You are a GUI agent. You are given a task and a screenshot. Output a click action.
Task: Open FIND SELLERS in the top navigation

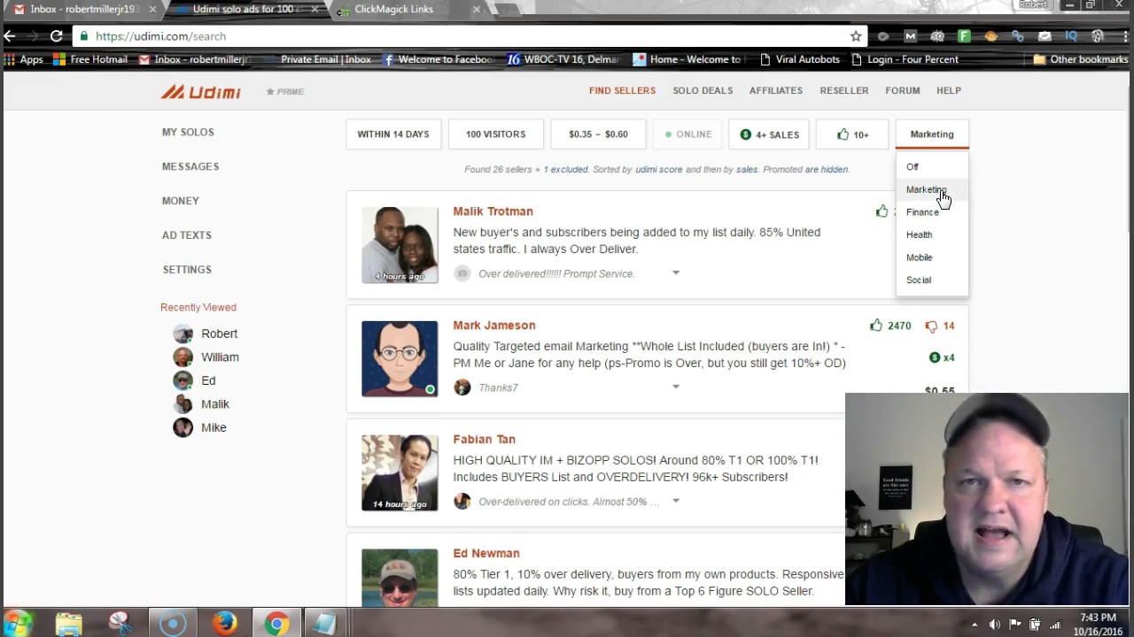[x=622, y=90]
